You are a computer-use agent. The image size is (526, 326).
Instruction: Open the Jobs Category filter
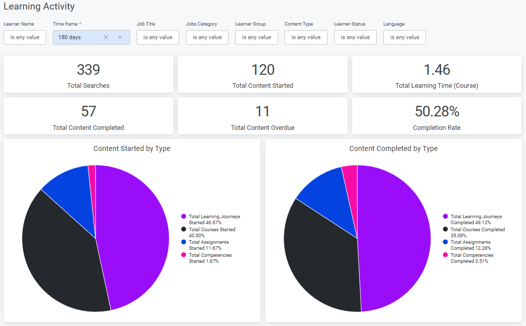tap(207, 37)
